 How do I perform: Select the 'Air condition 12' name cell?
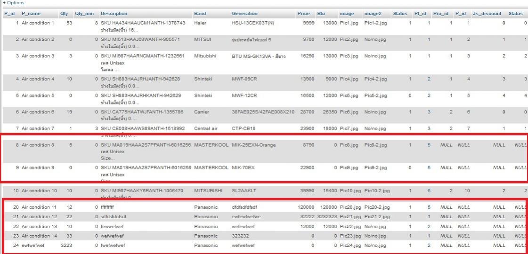(x=40, y=217)
